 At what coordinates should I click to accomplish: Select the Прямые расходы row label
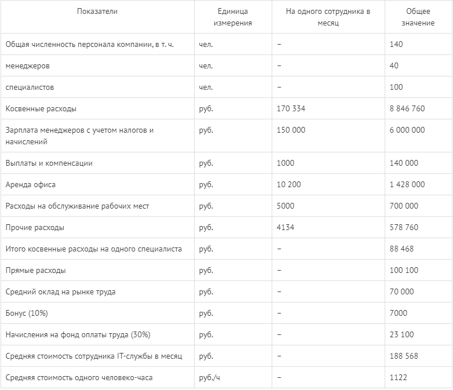(35, 270)
